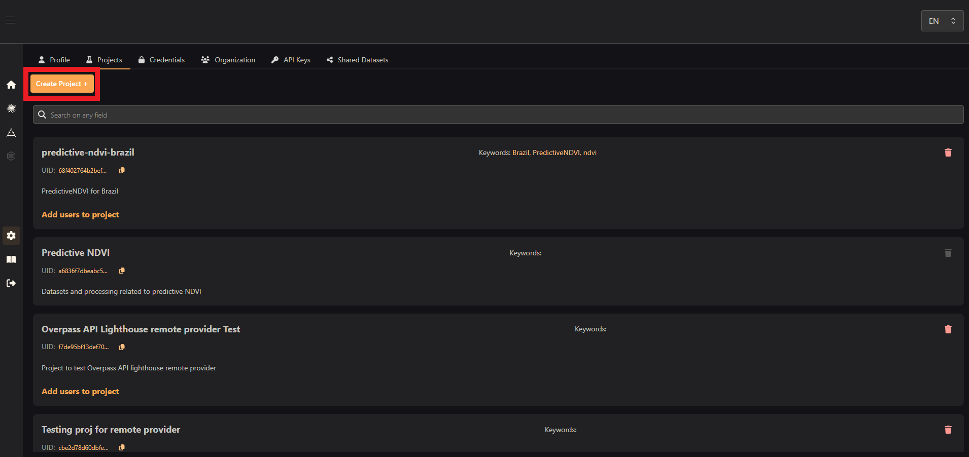
Task: Open the EN language dropdown
Action: tap(942, 21)
